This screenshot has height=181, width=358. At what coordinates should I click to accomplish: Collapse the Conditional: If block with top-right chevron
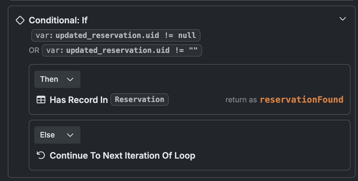tap(342, 19)
